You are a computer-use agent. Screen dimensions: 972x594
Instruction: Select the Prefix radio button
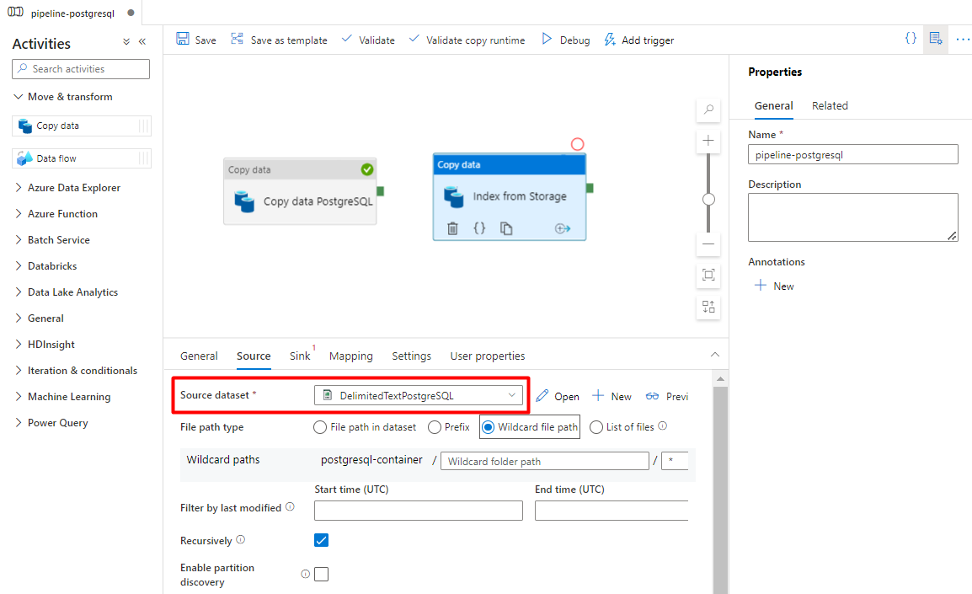[x=435, y=427]
